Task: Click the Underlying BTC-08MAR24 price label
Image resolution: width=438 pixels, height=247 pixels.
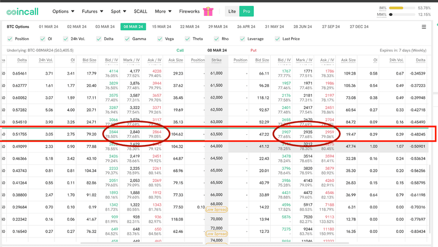Action: [x=40, y=51]
